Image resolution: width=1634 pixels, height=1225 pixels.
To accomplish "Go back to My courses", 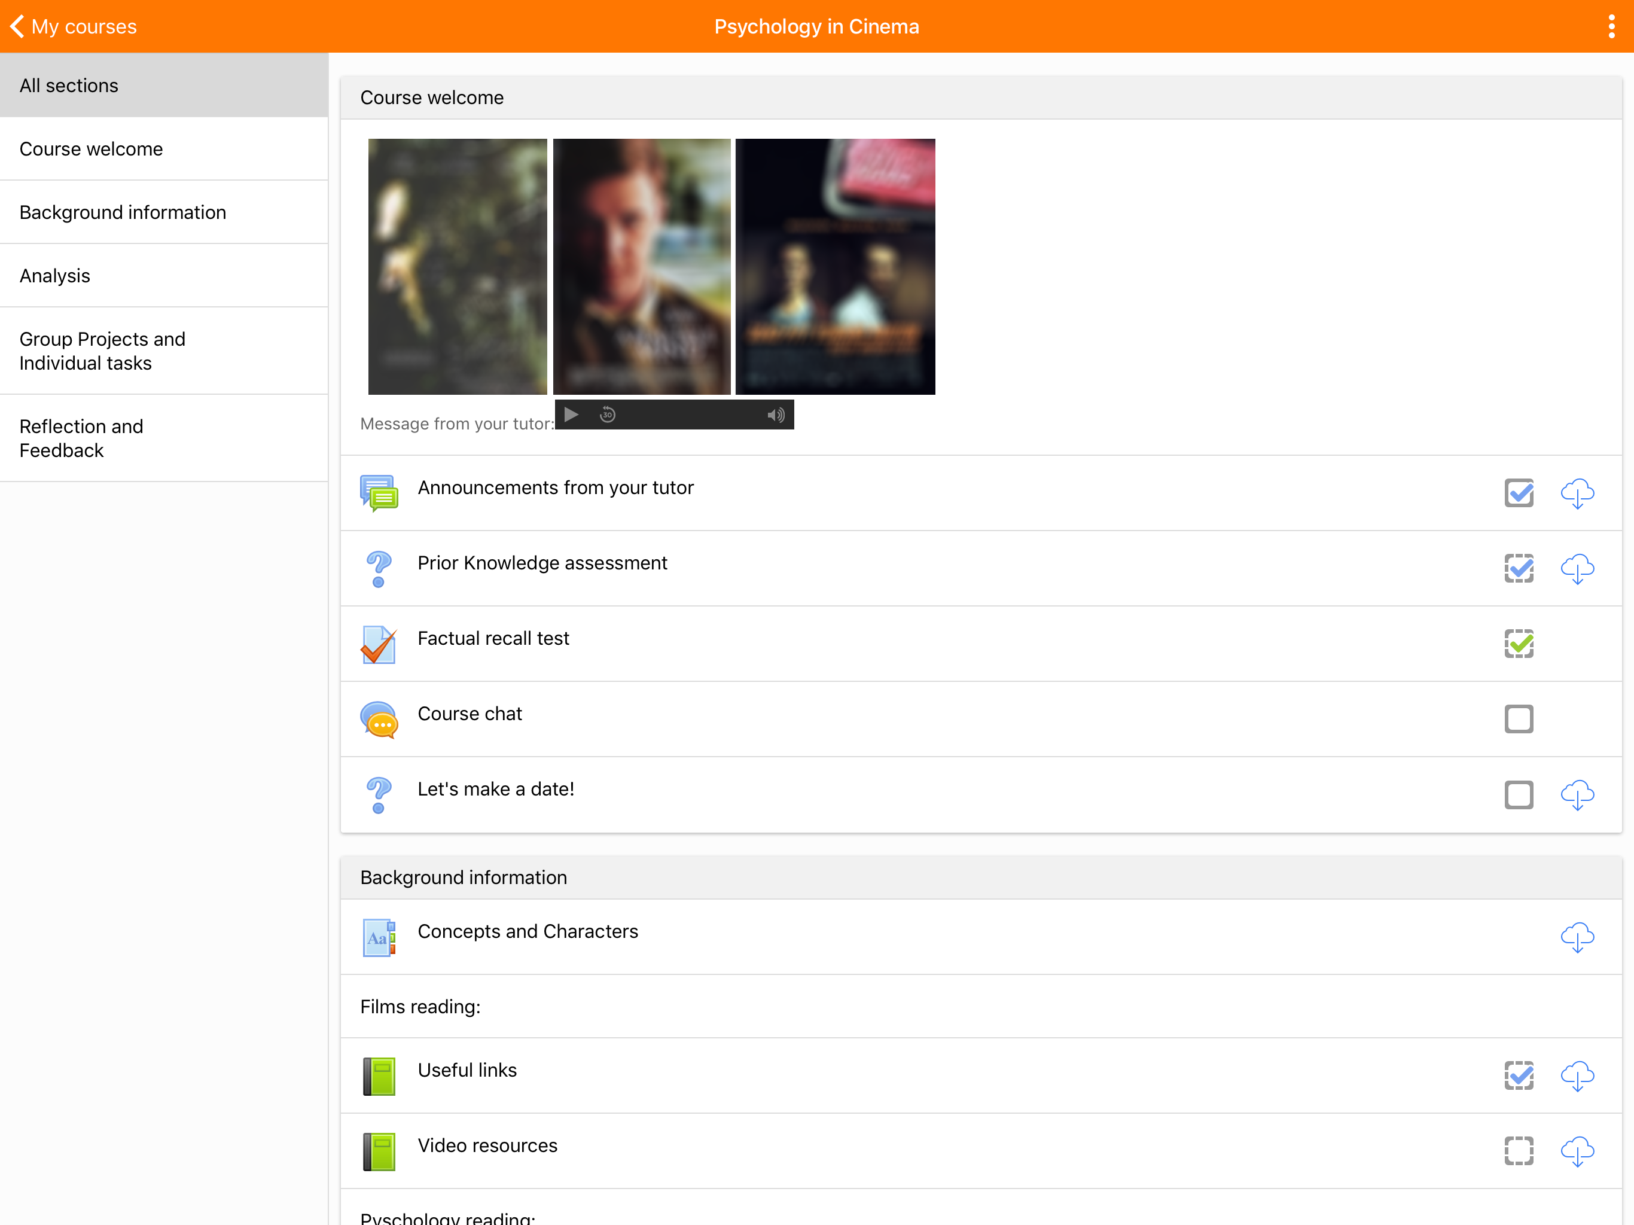I will pyautogui.click(x=74, y=26).
